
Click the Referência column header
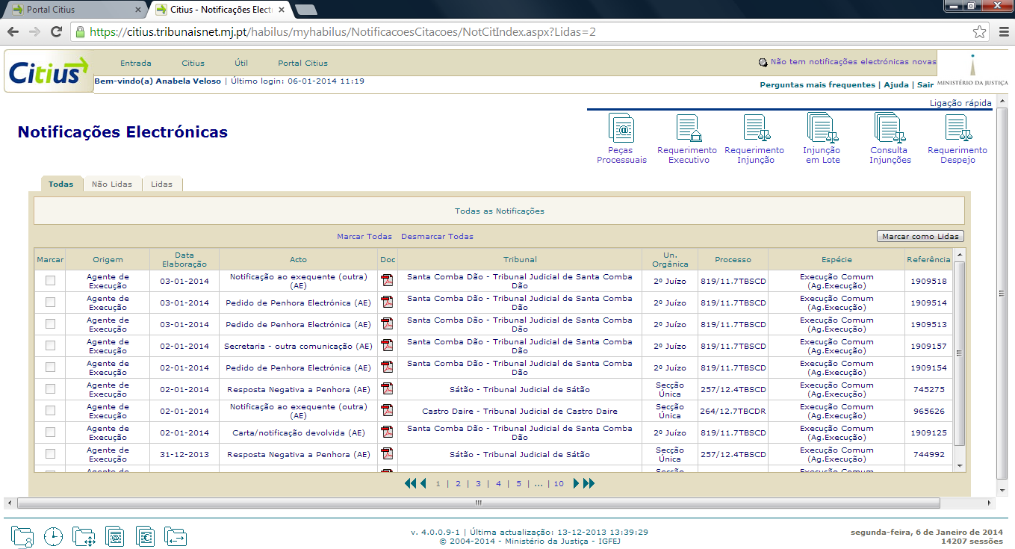click(928, 260)
